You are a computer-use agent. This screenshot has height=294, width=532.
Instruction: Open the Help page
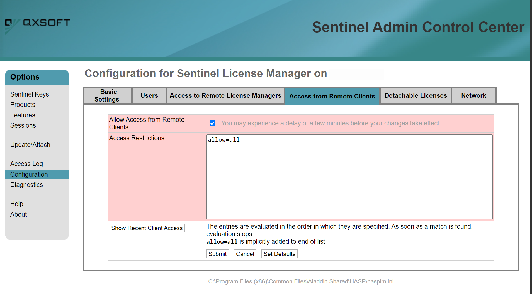[17, 204]
